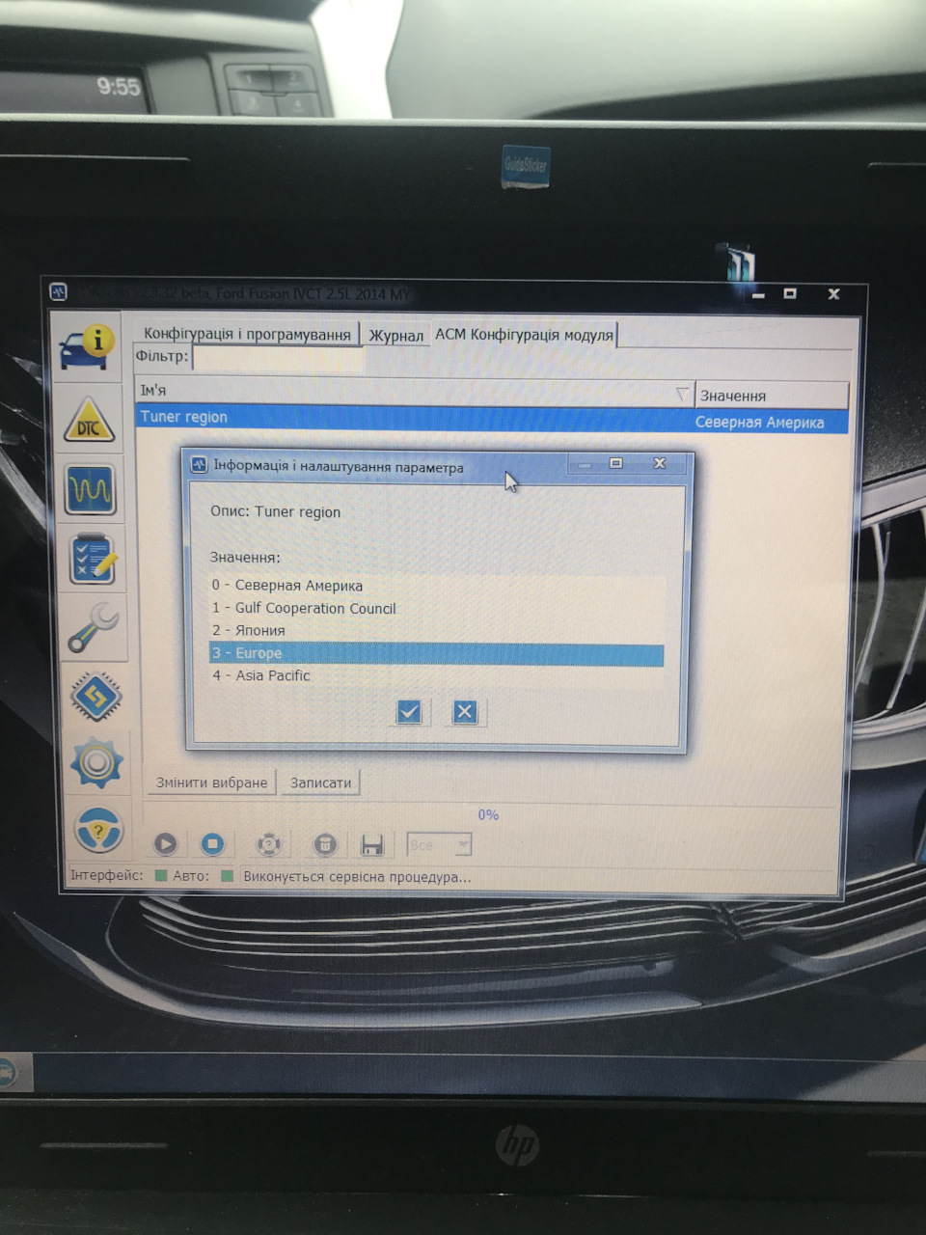Click the stop button in bottom toolbar
The image size is (926, 1235).
tap(213, 844)
